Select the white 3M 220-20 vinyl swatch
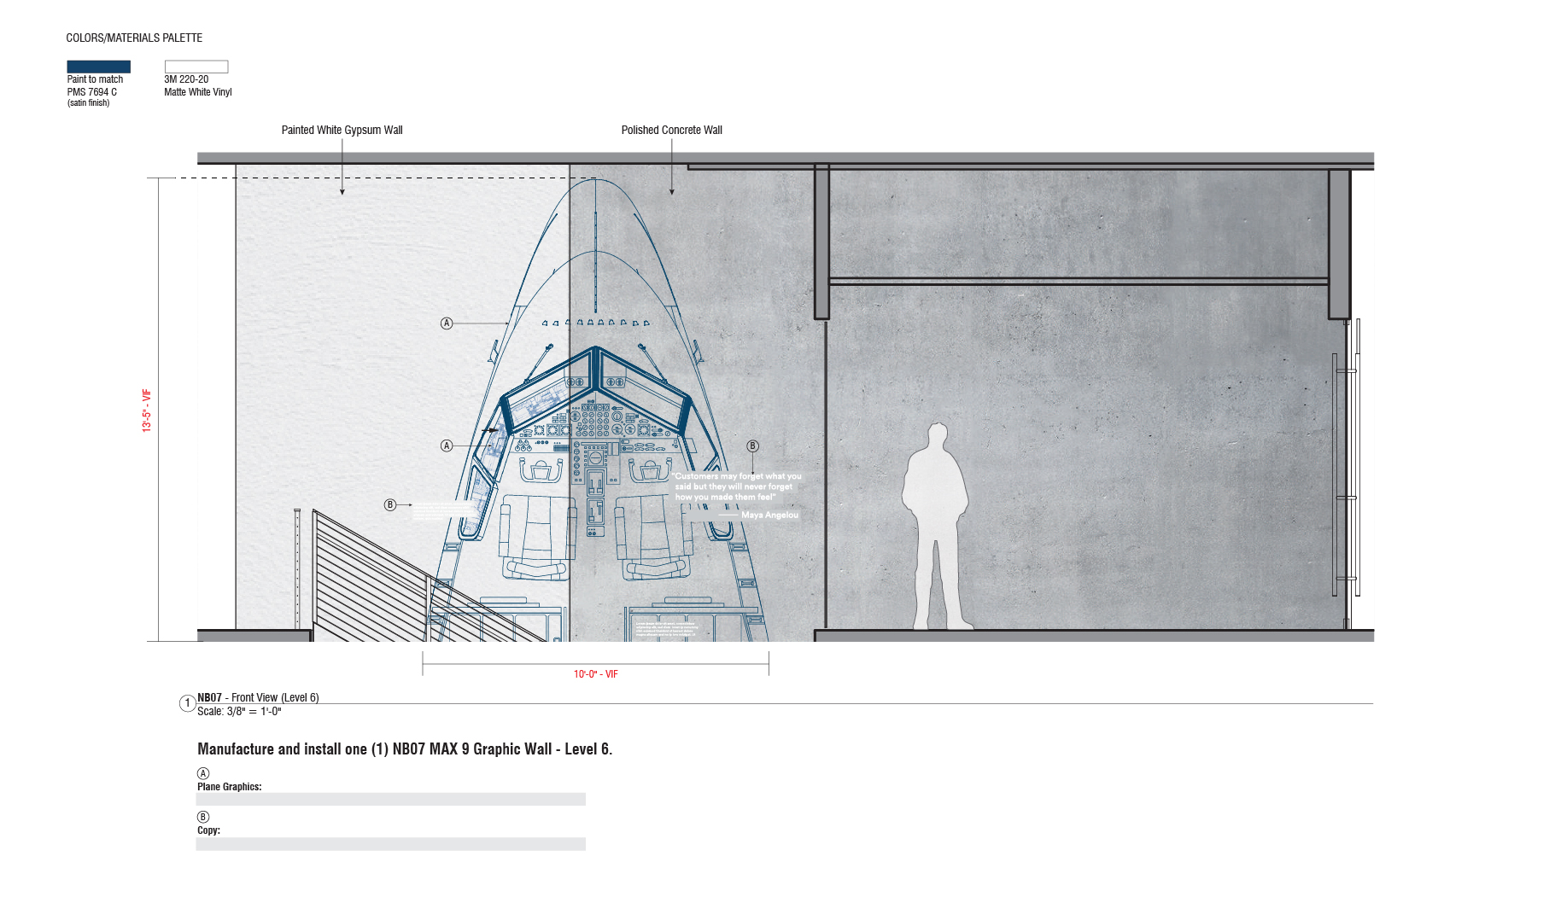This screenshot has width=1555, height=897. [196, 67]
